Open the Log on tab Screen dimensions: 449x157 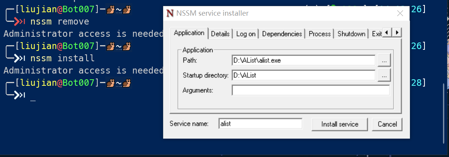[x=246, y=34]
